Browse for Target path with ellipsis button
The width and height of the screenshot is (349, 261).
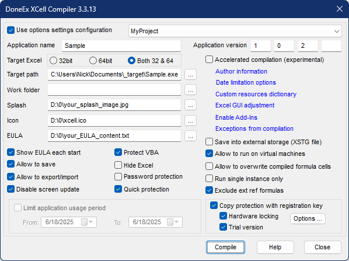[x=190, y=75]
